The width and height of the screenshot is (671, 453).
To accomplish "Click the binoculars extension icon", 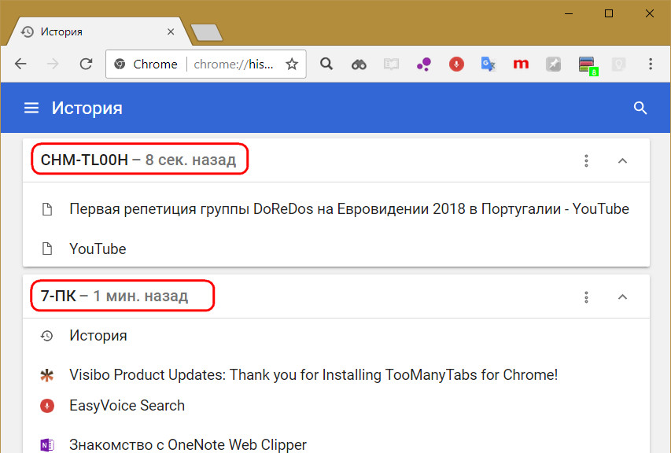I will (x=359, y=64).
